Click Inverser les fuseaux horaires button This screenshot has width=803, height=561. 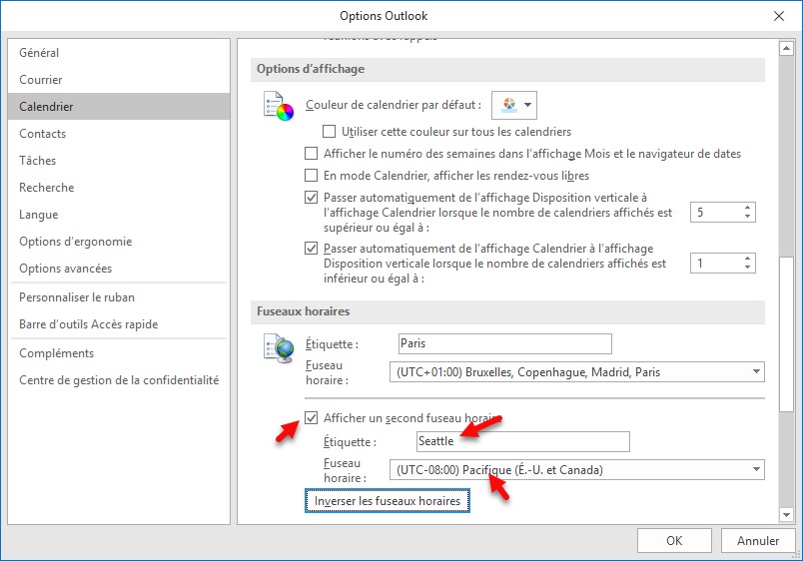(388, 501)
